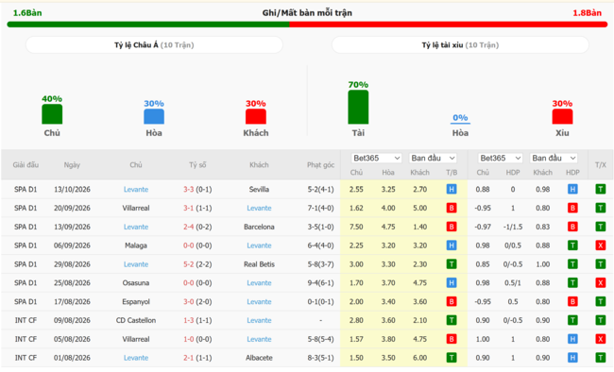Click score 5-2 in Real Betis row
The width and height of the screenshot is (614, 372).
(188, 264)
